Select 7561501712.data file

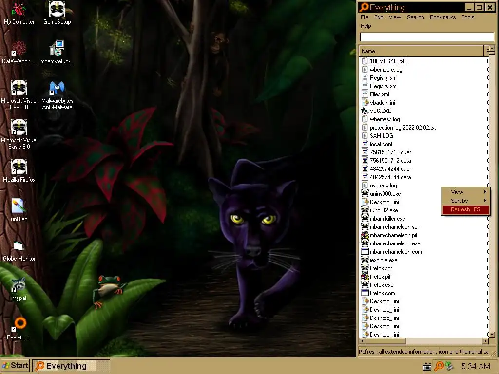tap(390, 161)
